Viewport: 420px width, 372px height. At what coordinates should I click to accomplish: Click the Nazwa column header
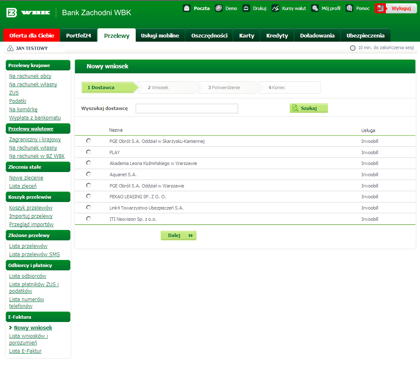[116, 130]
